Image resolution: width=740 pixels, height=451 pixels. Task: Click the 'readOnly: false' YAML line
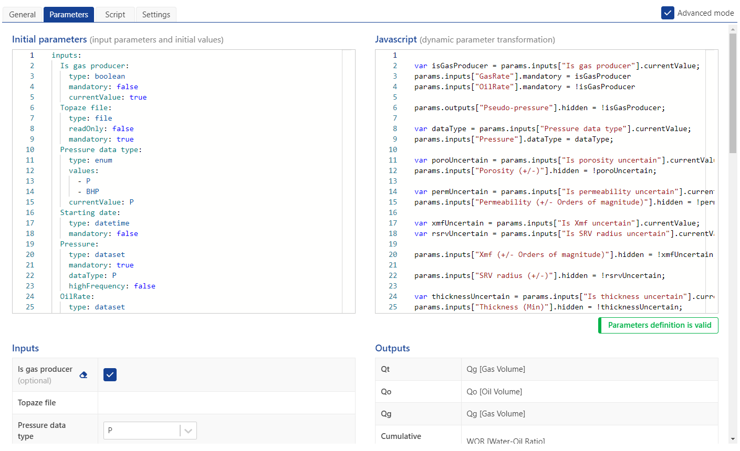tap(101, 128)
